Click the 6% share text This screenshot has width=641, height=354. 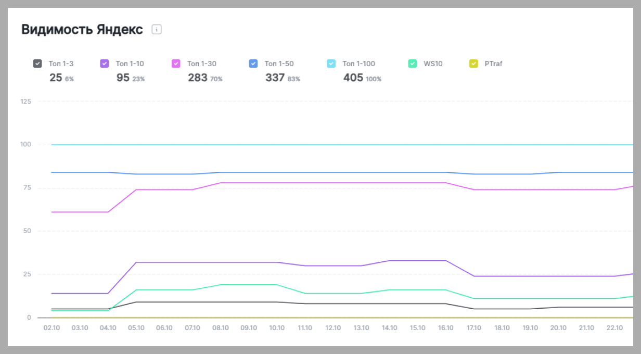(70, 79)
